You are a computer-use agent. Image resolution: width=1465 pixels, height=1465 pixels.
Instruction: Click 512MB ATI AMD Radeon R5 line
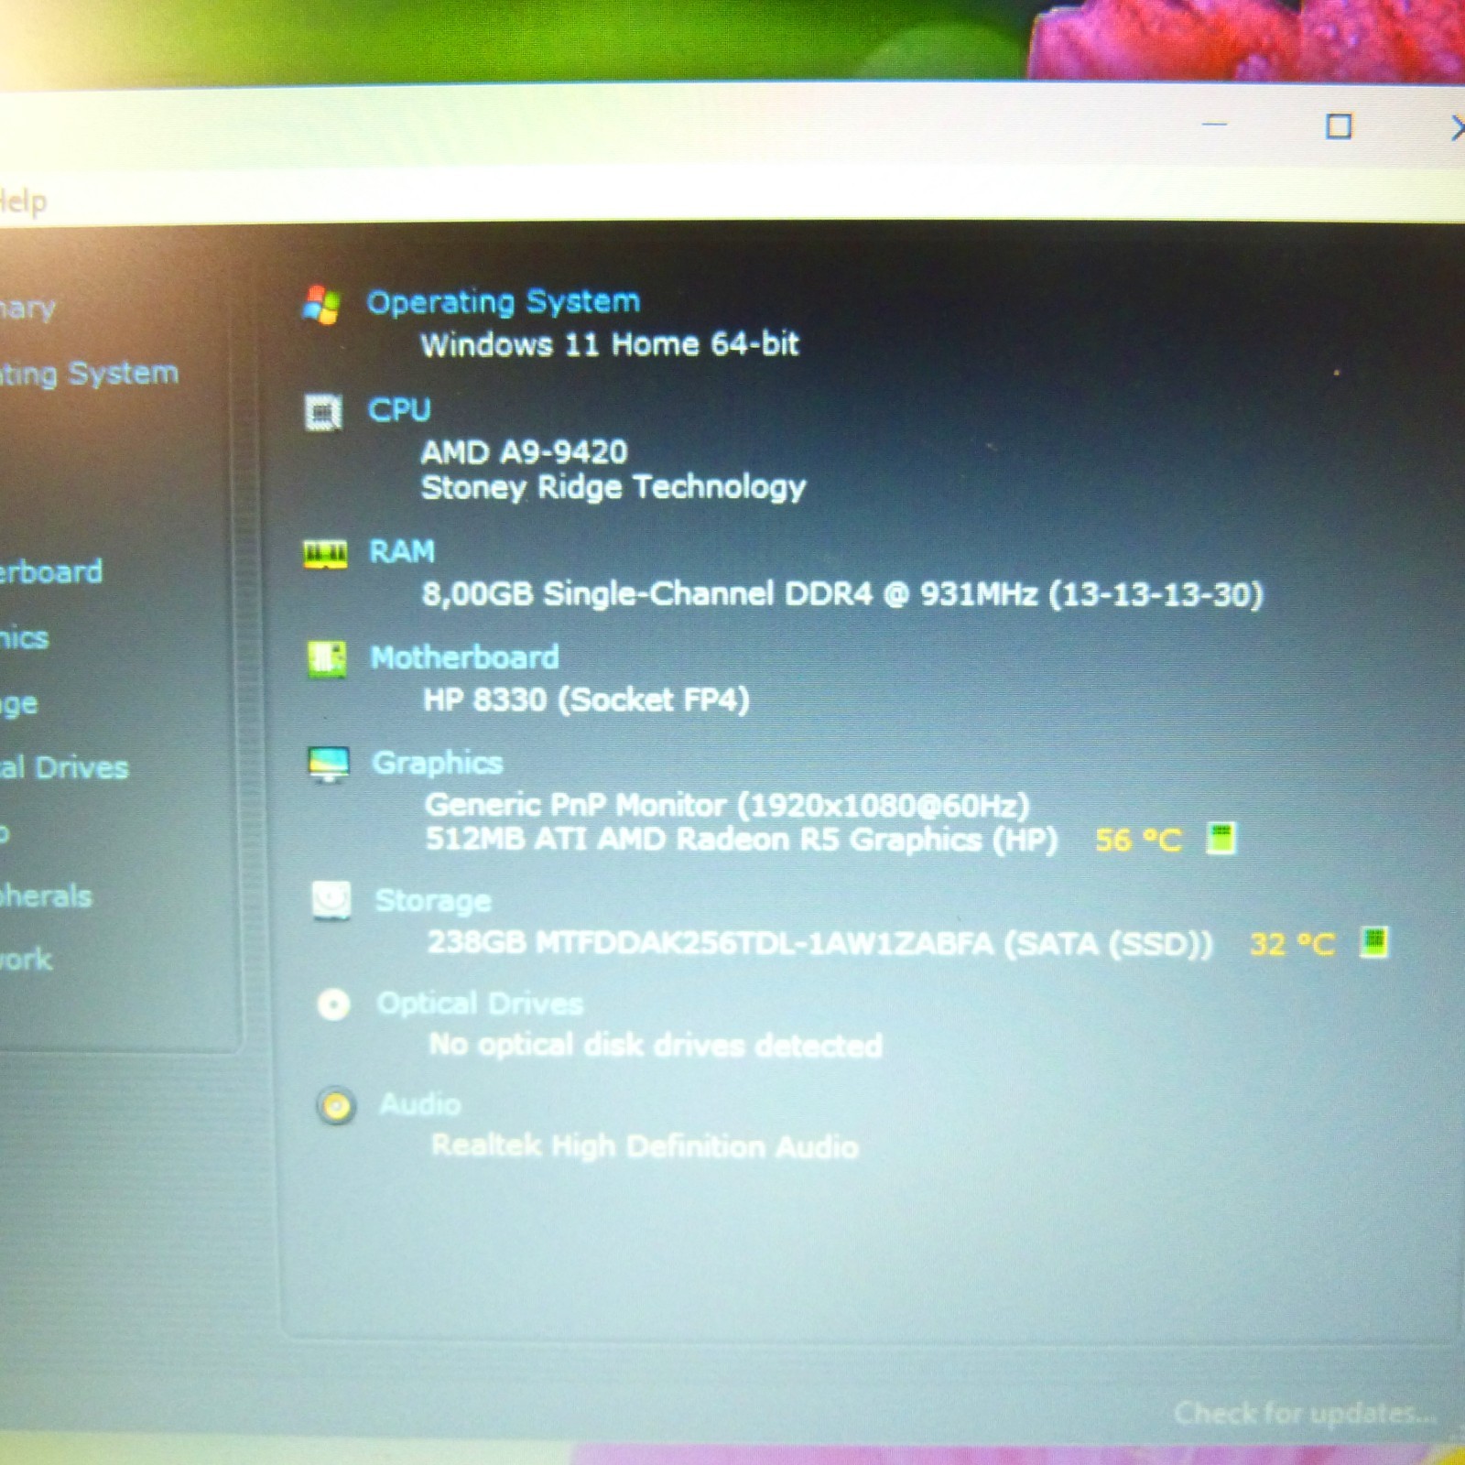742,839
